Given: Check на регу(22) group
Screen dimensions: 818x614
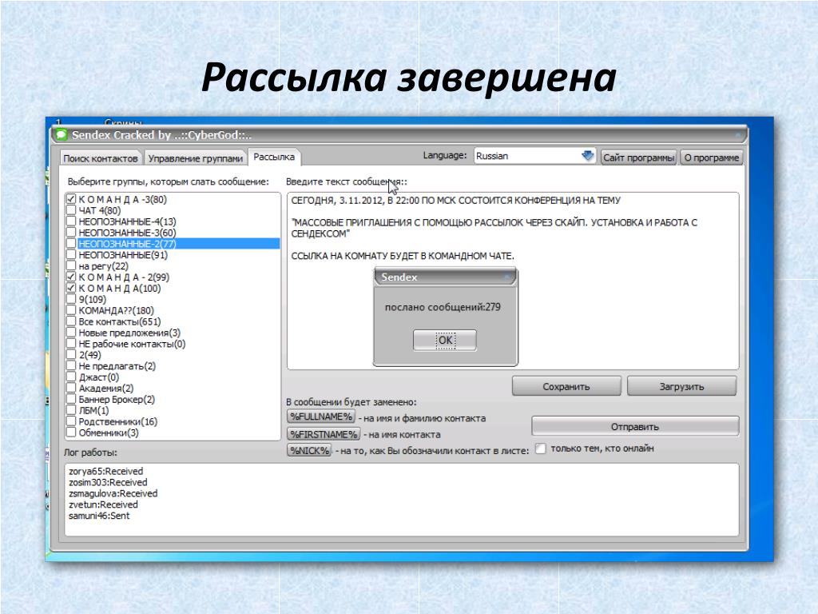Looking at the screenshot, I should (71, 265).
